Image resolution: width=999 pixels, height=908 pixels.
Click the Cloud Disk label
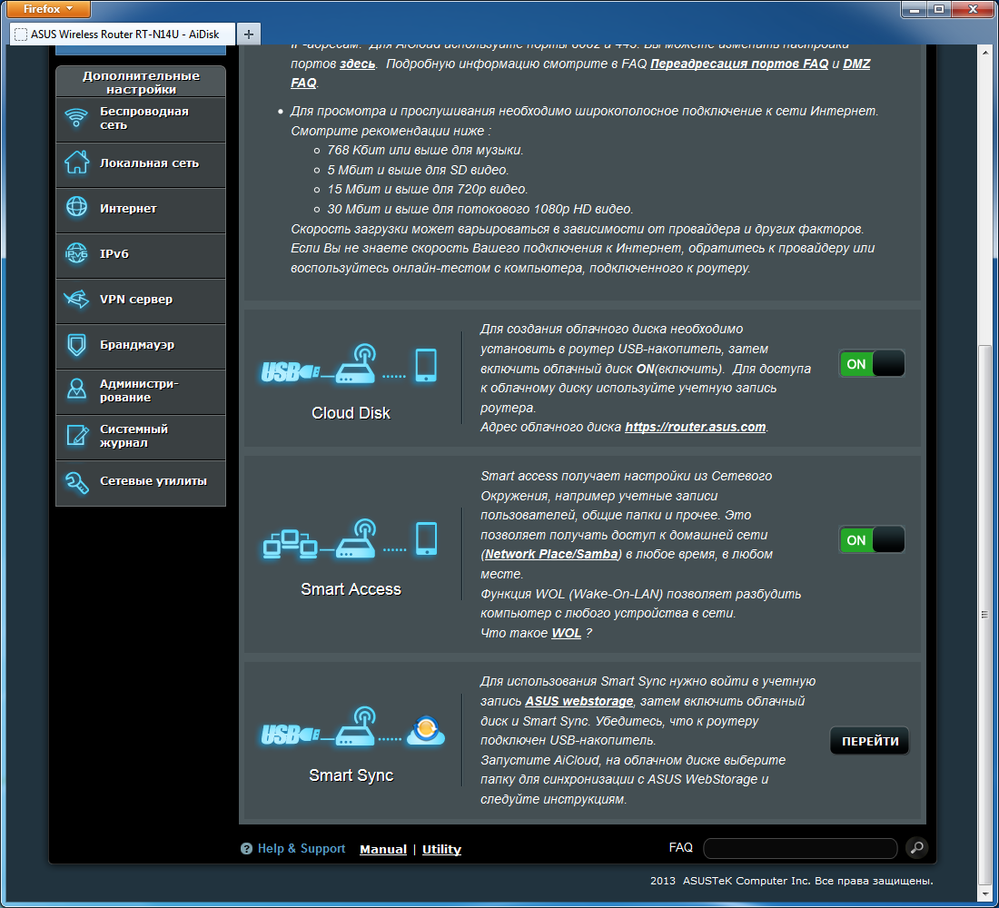pyautogui.click(x=351, y=413)
